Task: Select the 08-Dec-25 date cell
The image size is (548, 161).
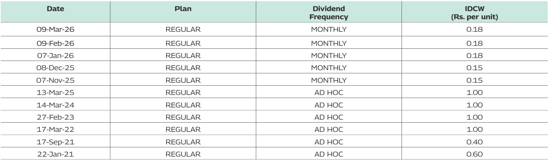Action: coord(55,68)
